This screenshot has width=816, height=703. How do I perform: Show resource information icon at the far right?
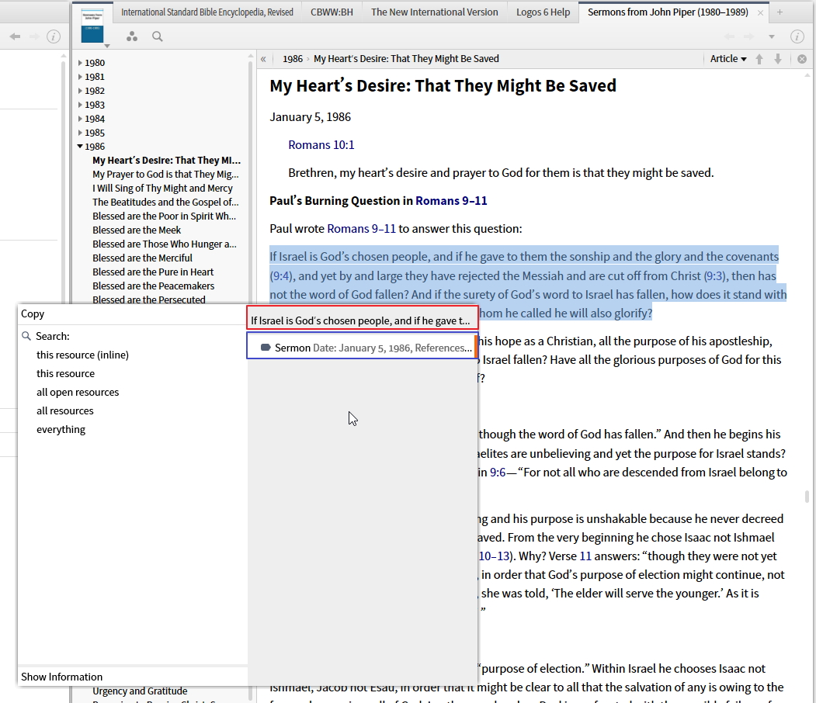pos(797,36)
